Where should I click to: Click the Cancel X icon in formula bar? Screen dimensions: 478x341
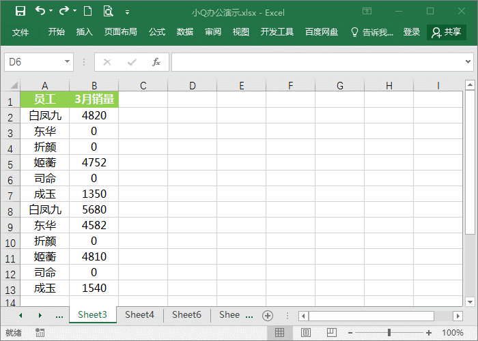[x=107, y=62]
